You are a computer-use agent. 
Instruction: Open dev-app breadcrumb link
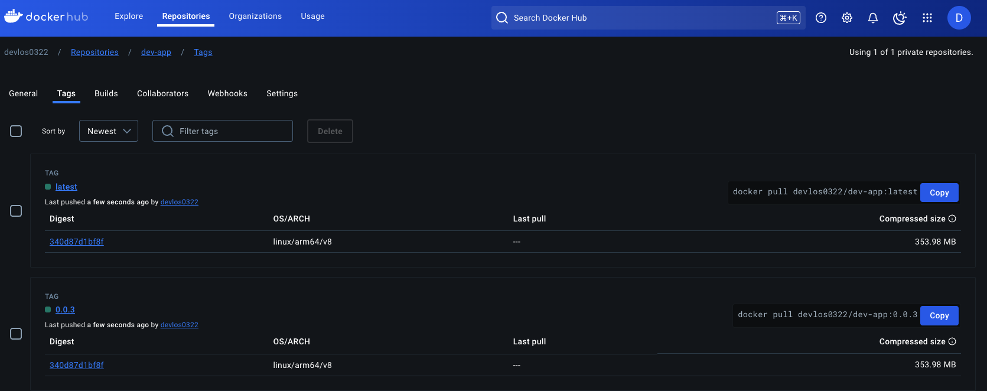tap(156, 52)
